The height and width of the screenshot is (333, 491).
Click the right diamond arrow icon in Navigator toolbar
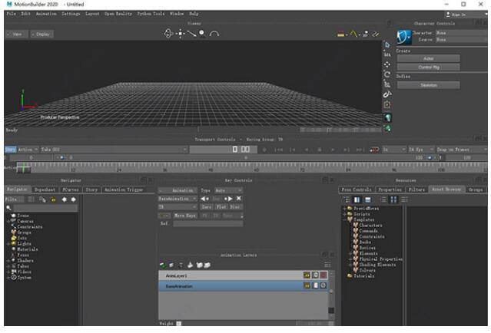coord(74,199)
